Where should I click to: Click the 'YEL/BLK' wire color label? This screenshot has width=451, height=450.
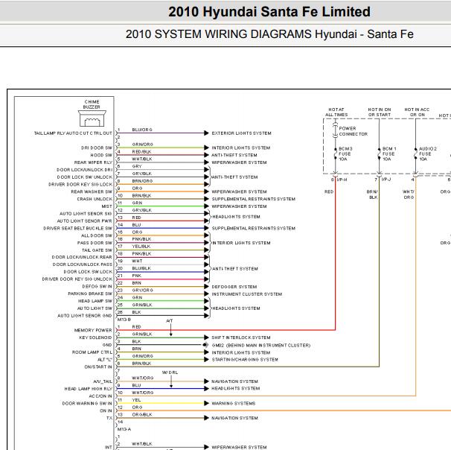click(x=141, y=247)
